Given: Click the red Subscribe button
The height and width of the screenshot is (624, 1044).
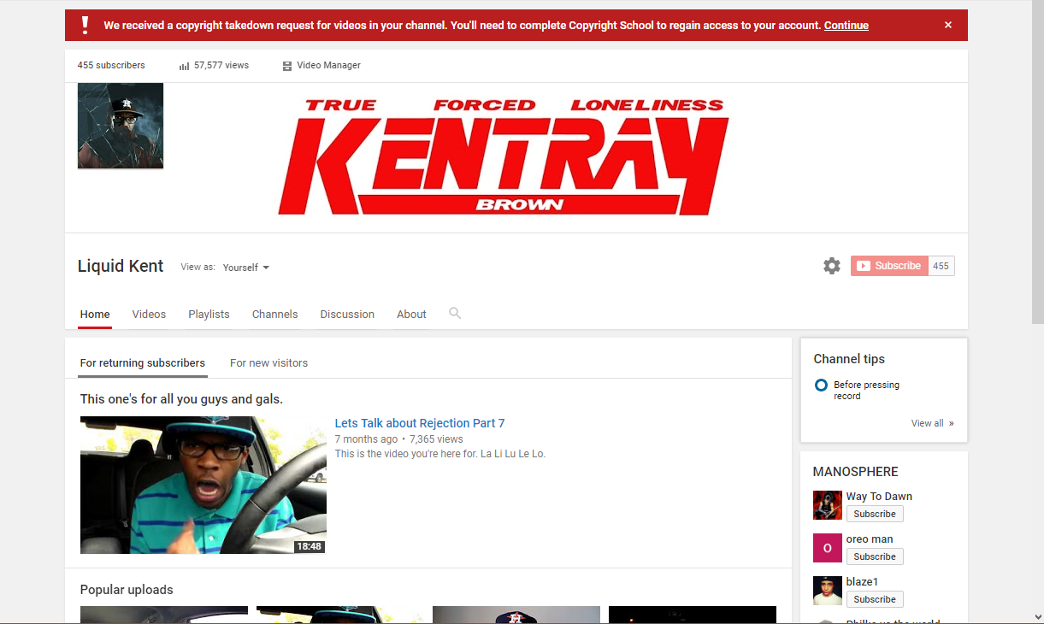Looking at the screenshot, I should (x=889, y=266).
